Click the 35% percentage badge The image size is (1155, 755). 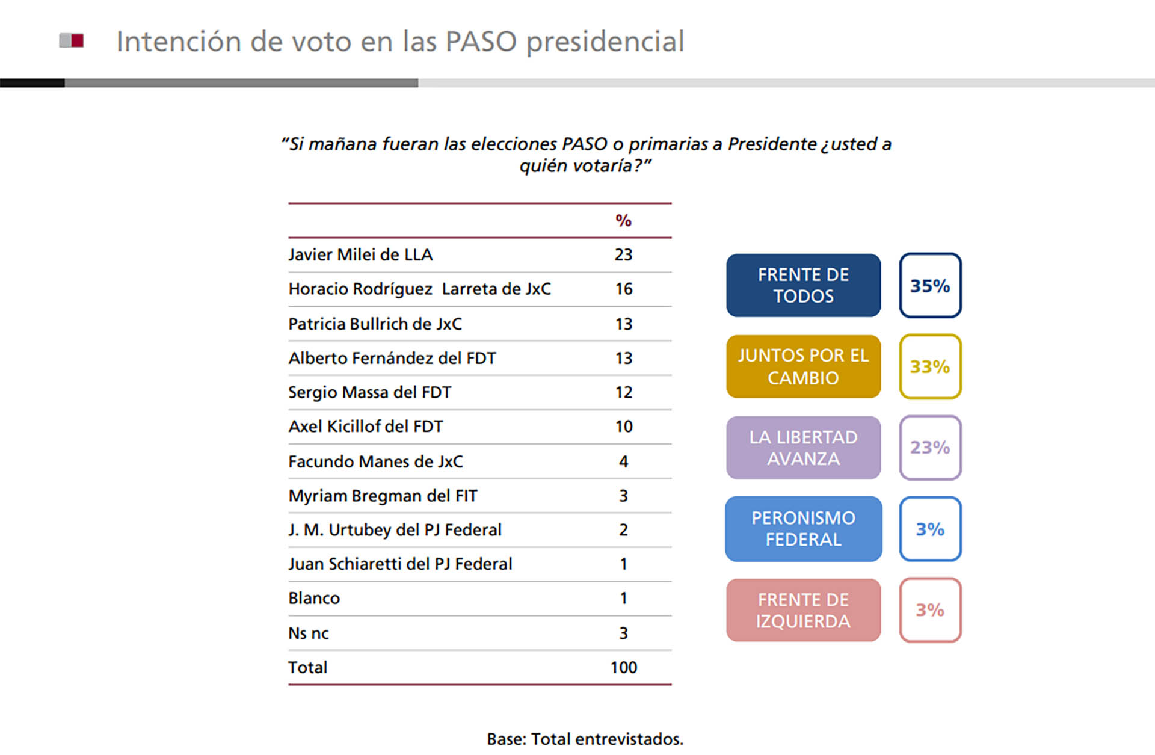930,285
